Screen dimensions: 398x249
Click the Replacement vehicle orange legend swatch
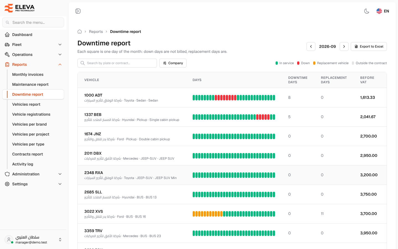pos(314,63)
